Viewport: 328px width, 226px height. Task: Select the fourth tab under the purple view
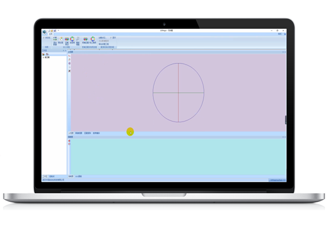(96, 133)
